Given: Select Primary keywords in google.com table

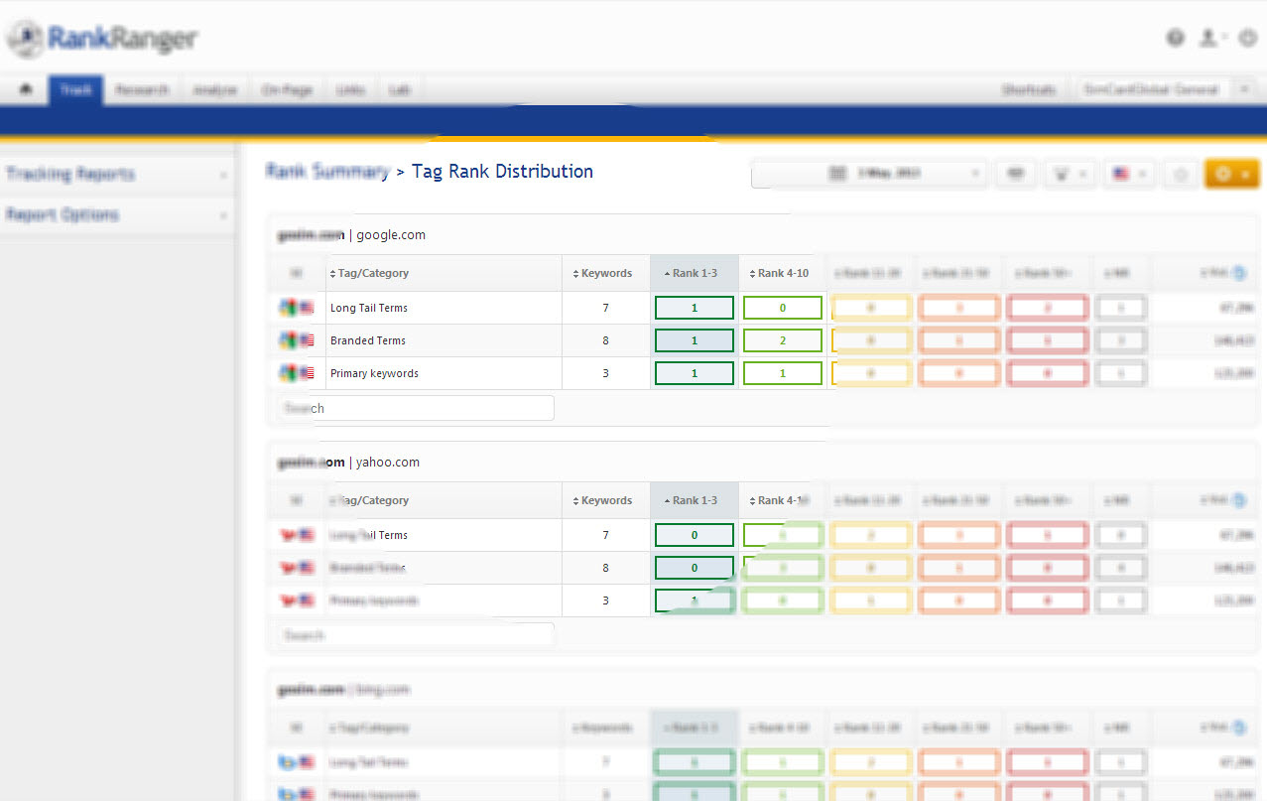Looking at the screenshot, I should pyautogui.click(x=374, y=373).
